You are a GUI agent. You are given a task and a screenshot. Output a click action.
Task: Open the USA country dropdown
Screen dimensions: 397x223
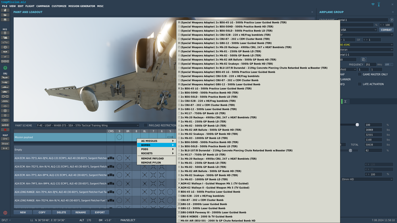point(358,30)
